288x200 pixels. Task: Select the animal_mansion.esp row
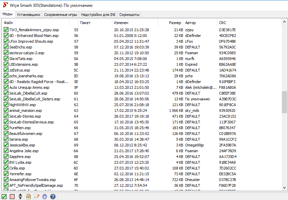coord(25,111)
